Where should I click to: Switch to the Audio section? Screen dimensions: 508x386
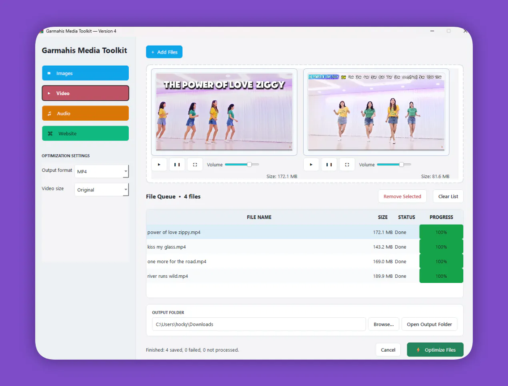pyautogui.click(x=85, y=113)
